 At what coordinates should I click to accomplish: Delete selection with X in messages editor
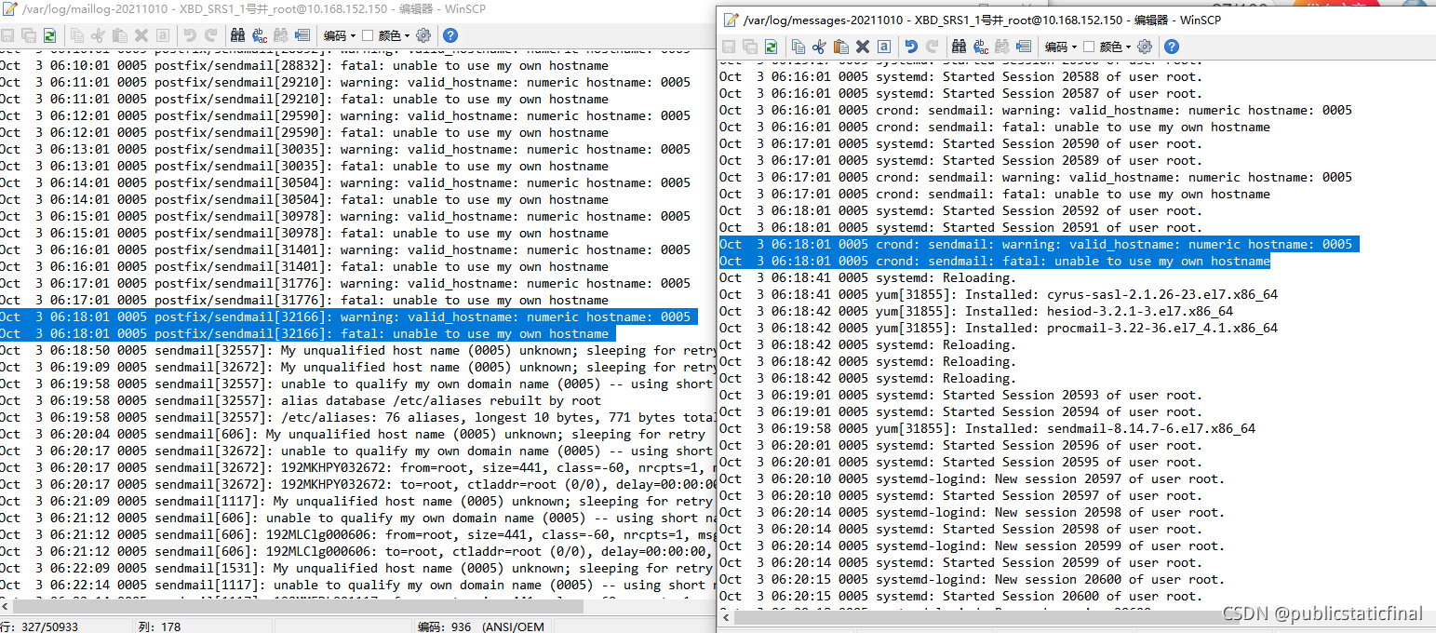click(x=863, y=47)
